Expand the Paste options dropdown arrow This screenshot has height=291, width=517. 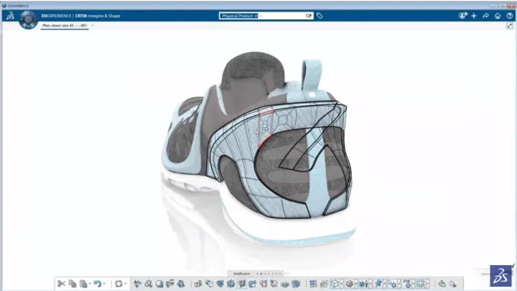coord(90,284)
